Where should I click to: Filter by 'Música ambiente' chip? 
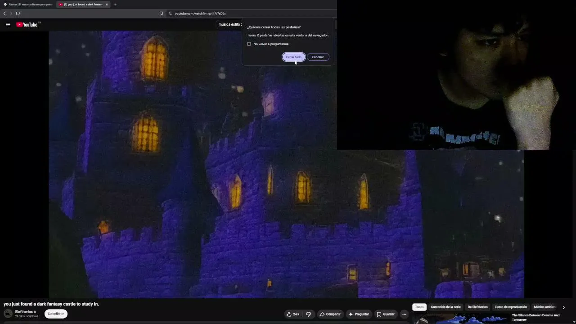click(545, 307)
